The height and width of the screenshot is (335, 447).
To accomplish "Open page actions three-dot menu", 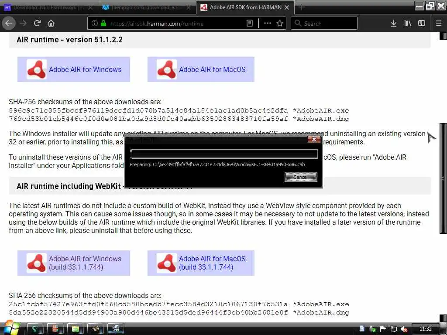I will 268,24.
